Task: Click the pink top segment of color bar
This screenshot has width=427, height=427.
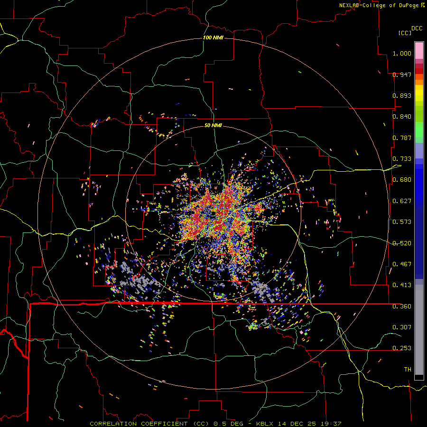Action: coord(419,50)
